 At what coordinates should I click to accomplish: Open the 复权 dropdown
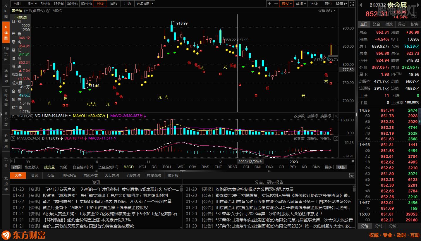click(x=287, y=4)
